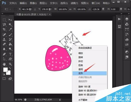Select the Type tool

tap(10, 54)
